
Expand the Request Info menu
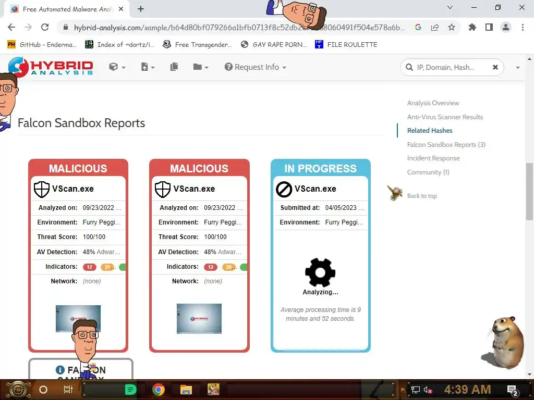(x=255, y=67)
